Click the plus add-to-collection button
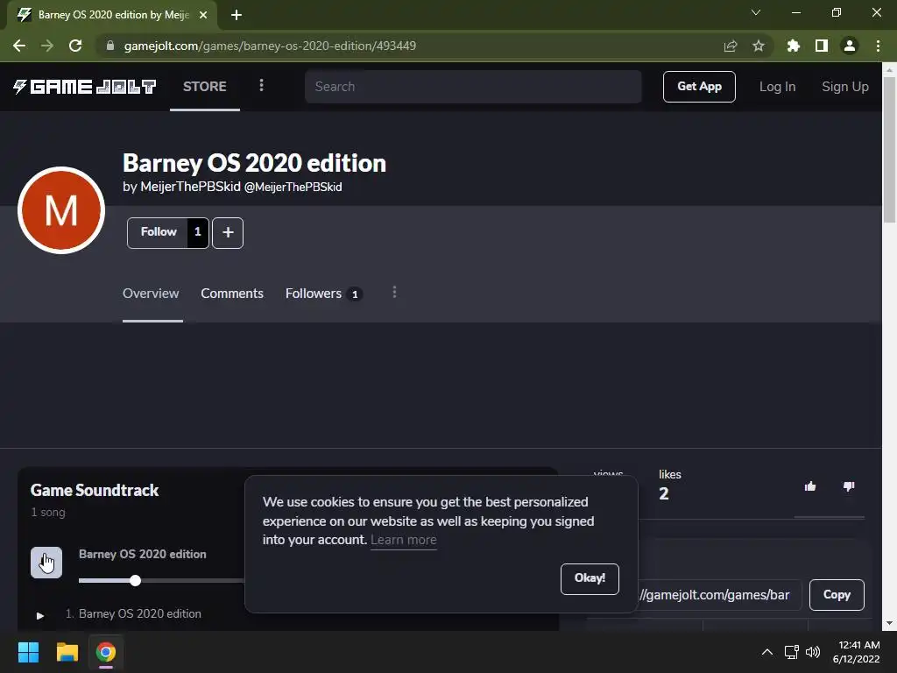The width and height of the screenshot is (897, 673). coord(228,232)
